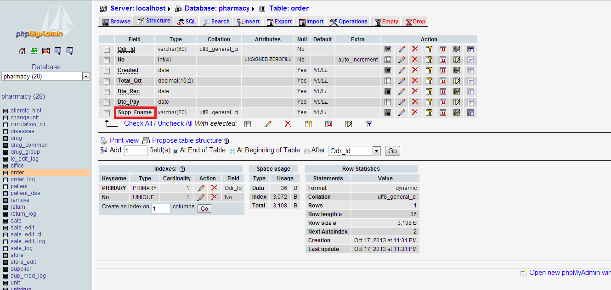Focus the Add field(s) number input
The image size is (611, 290).
pos(136,151)
